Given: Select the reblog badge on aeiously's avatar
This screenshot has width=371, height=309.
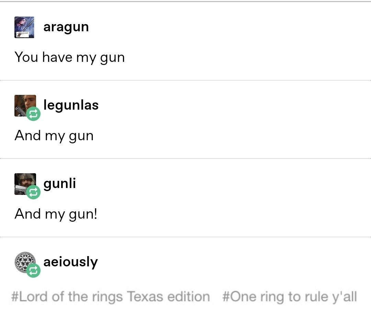Looking at the screenshot, I should click(x=33, y=271).
